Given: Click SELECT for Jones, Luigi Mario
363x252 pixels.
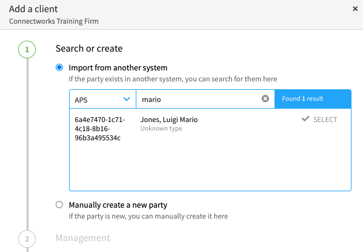Looking at the screenshot, I should click(319, 120).
